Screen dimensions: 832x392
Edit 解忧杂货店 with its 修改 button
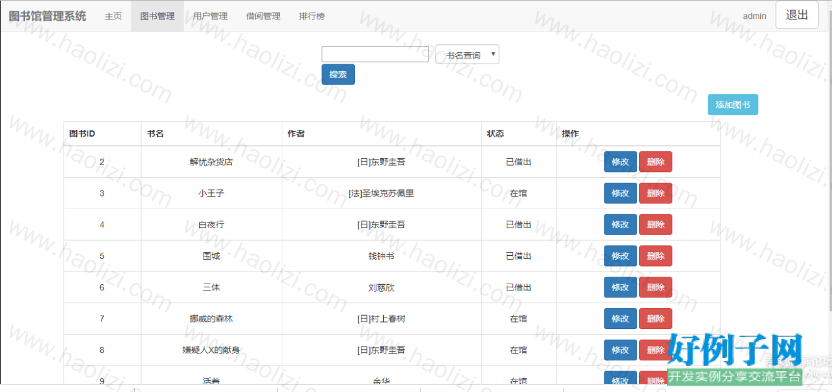(620, 162)
